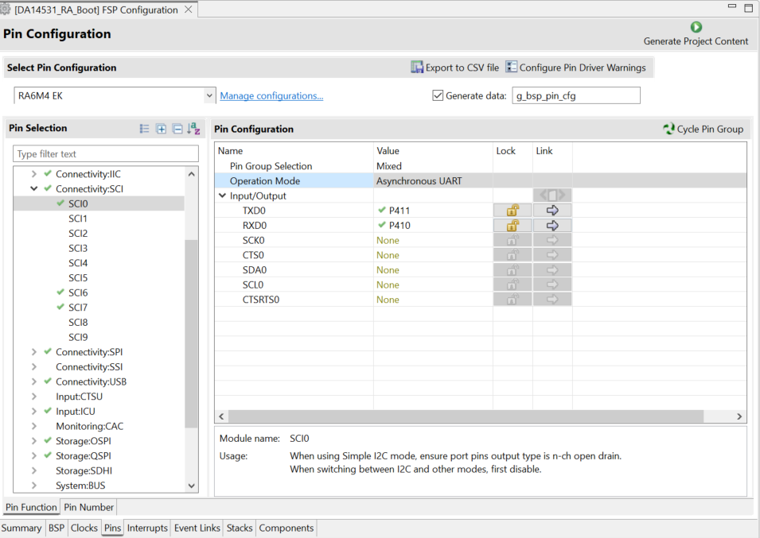Image resolution: width=760 pixels, height=538 pixels.
Task: Click the flat list view icon in Pin Selection
Action: pos(144,129)
